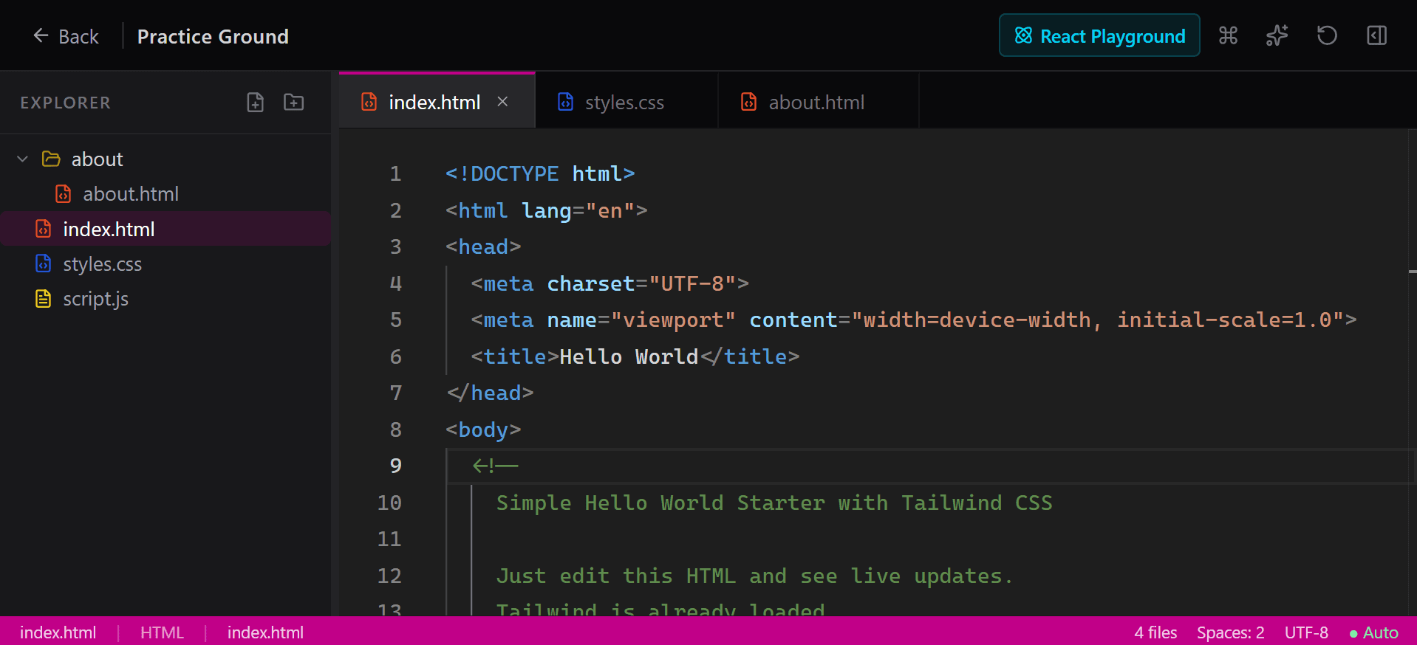The height and width of the screenshot is (645, 1417).
Task: Select index.html in the Explorer
Action: (165, 229)
